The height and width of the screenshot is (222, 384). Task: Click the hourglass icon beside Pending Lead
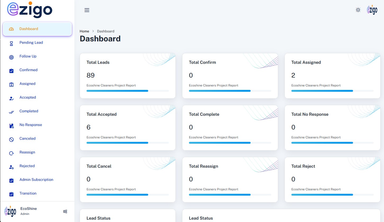11,44
